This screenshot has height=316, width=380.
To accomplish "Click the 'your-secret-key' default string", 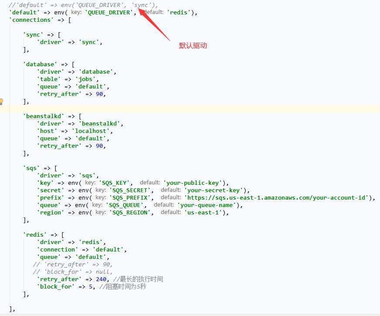I will coord(213,190).
